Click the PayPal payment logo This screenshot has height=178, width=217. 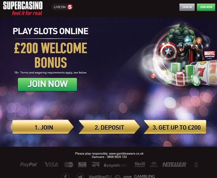[29, 165]
